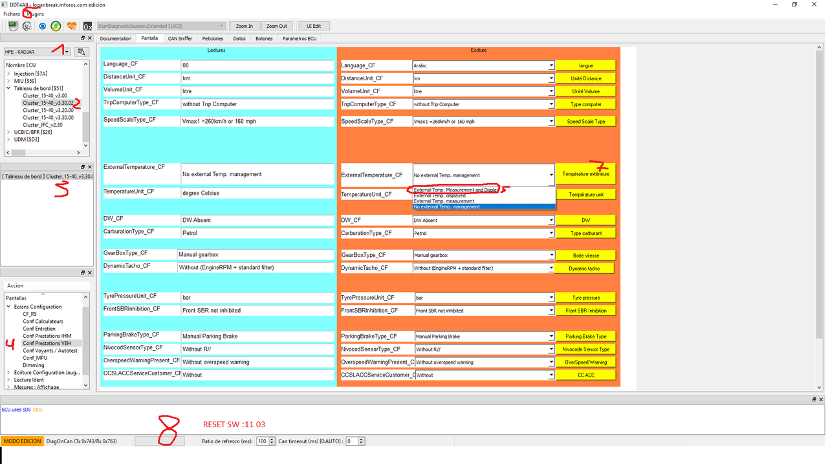Float the Tableau de bord cluster panel
Image resolution: width=828 pixels, height=464 pixels.
(83, 166)
